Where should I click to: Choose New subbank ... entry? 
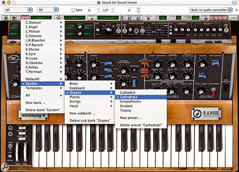(x=90, y=113)
